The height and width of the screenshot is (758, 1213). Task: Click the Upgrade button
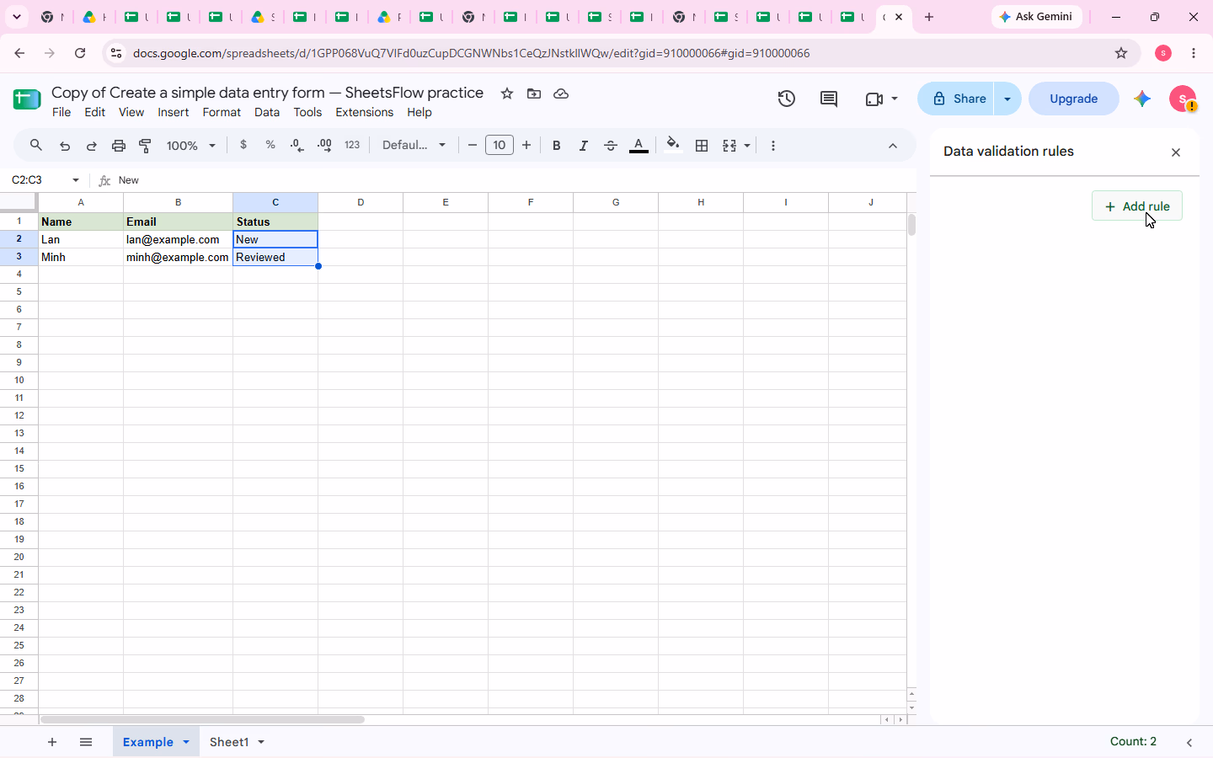[1074, 99]
